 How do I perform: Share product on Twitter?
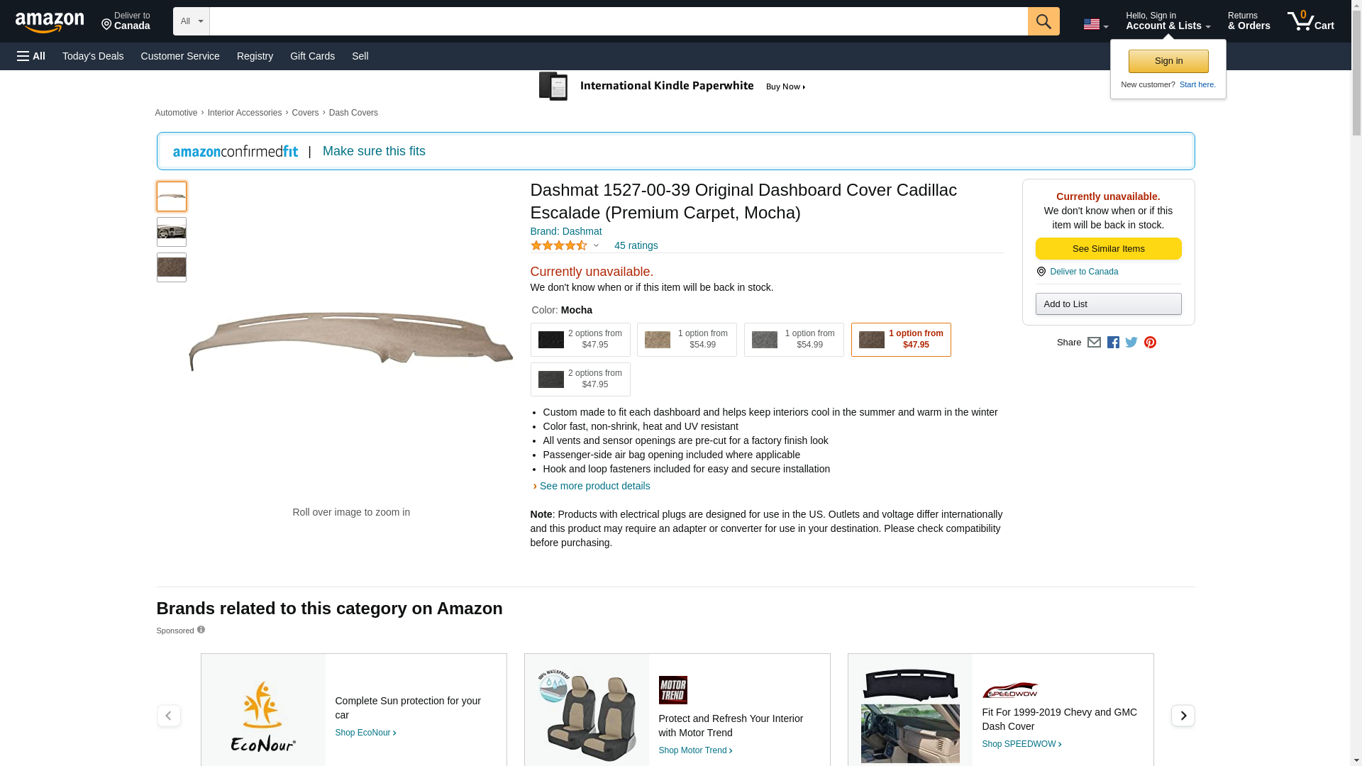point(1131,343)
